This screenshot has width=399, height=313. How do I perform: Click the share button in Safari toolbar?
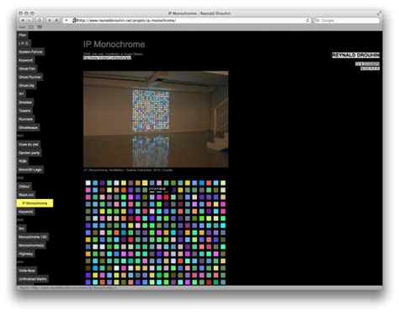[40, 20]
